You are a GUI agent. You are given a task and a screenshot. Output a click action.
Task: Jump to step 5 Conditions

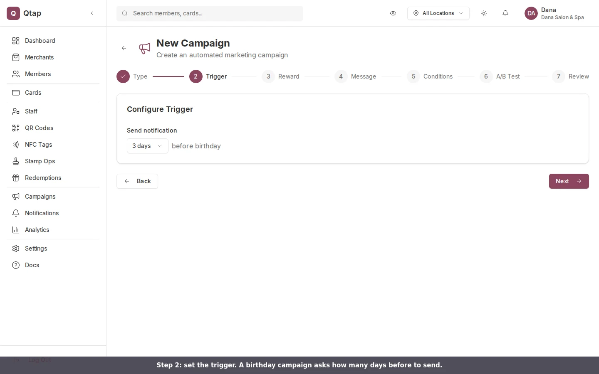(430, 76)
